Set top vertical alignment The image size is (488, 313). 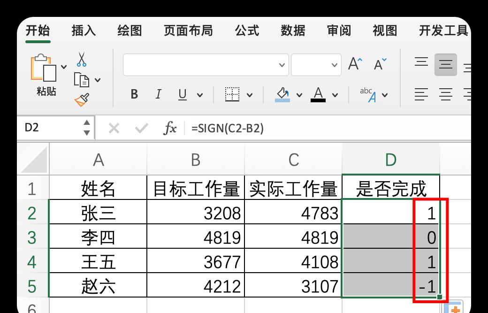421,62
